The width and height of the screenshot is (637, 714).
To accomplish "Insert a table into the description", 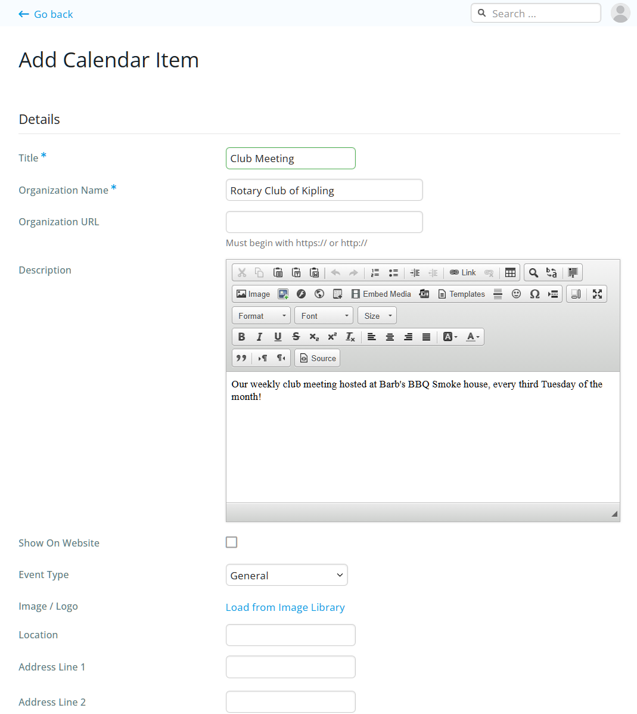I will (510, 272).
